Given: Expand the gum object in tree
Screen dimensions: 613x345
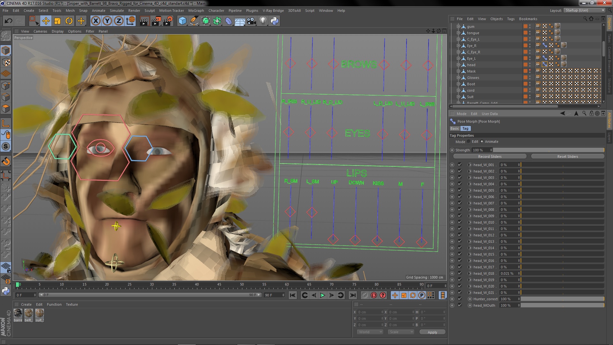Looking at the screenshot, I should pos(458,27).
